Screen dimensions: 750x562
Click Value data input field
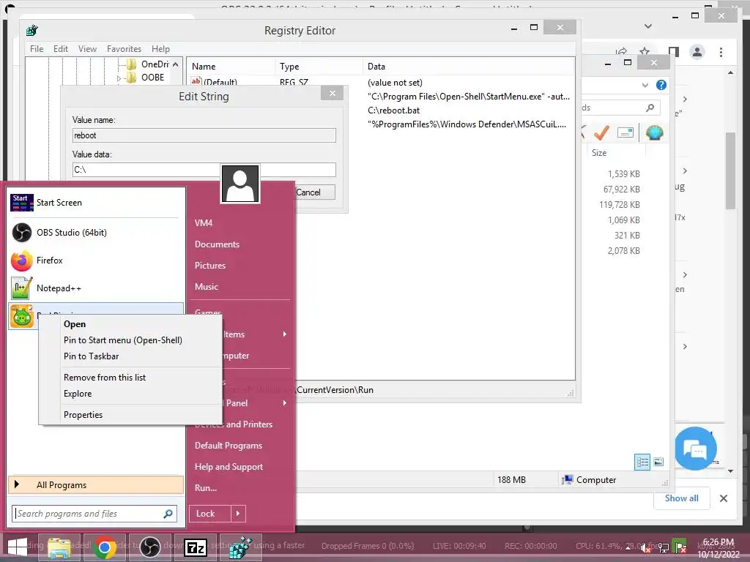click(204, 170)
